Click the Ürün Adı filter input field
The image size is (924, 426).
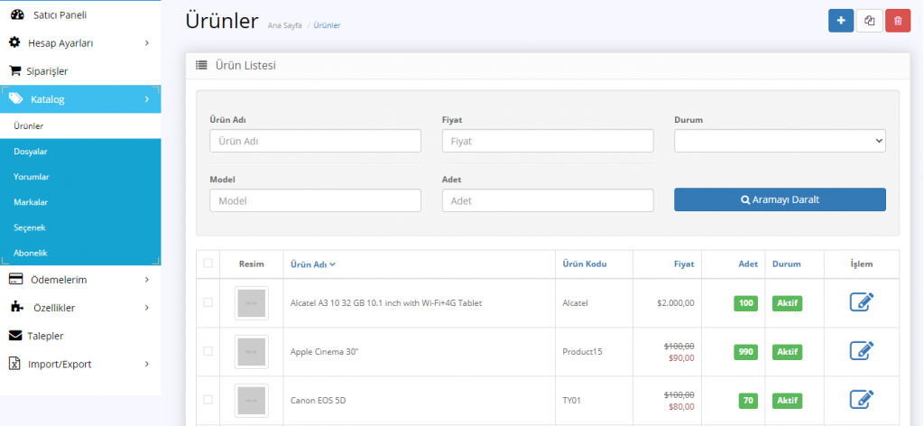click(x=315, y=141)
